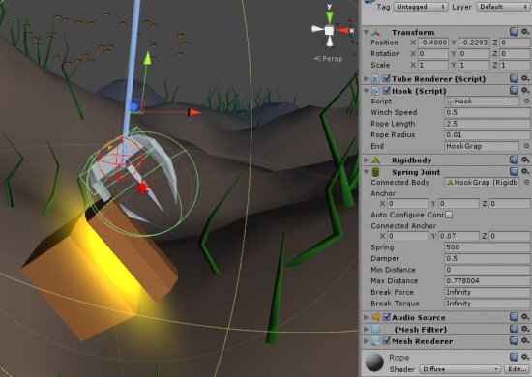This screenshot has height=377, width=532.
Task: Open Rope material gear settings menu
Action: click(525, 357)
